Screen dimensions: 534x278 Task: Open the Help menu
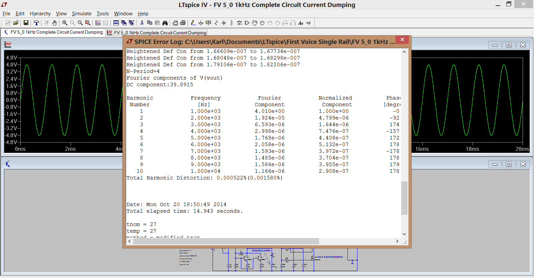pos(143,14)
